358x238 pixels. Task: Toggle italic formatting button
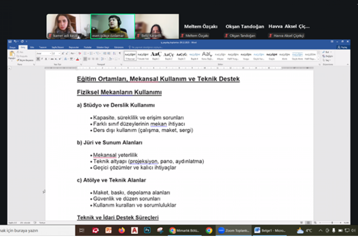[x=42, y=59]
